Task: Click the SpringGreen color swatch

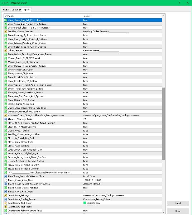Action: click(x=85, y=203)
